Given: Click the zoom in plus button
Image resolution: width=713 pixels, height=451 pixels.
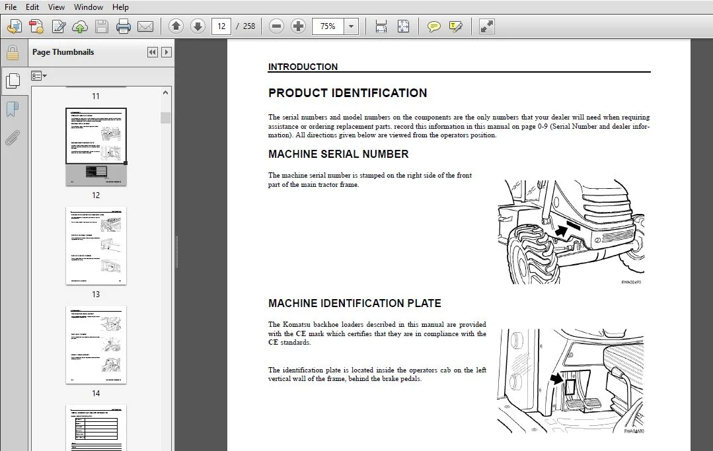Looking at the screenshot, I should [x=298, y=26].
